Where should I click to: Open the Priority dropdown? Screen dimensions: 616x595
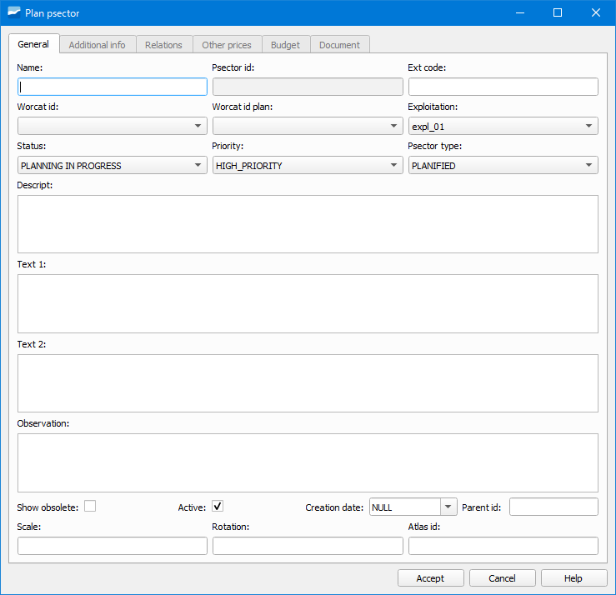(308, 166)
